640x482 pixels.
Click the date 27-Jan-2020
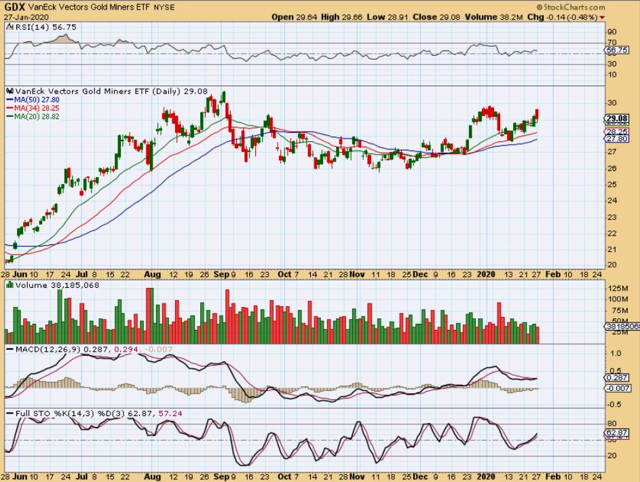pos(26,17)
